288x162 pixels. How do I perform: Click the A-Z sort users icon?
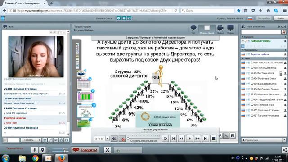[x=284, y=32]
